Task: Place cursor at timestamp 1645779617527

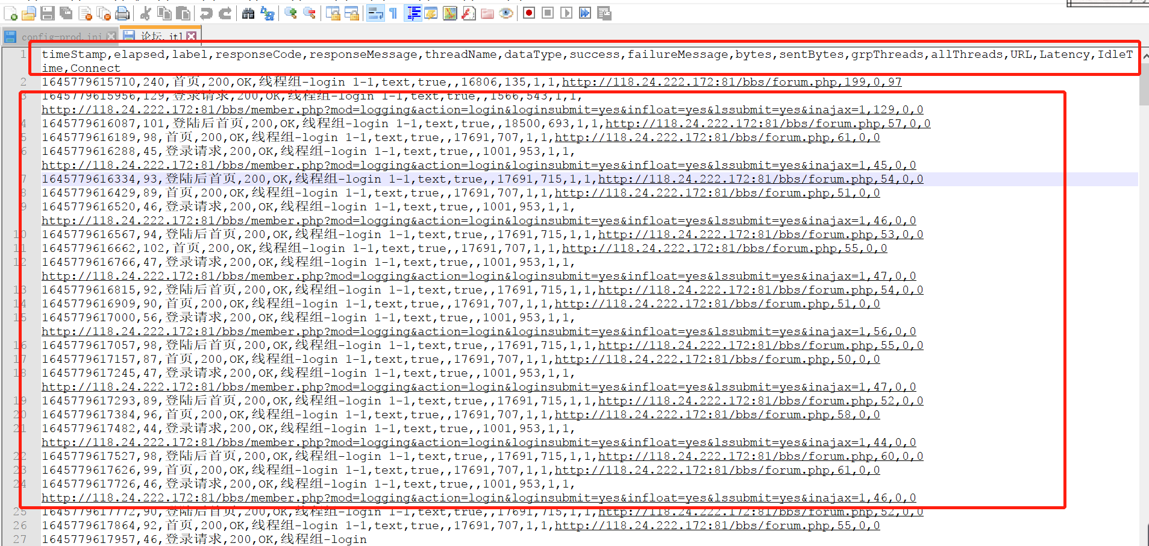Action: point(89,456)
